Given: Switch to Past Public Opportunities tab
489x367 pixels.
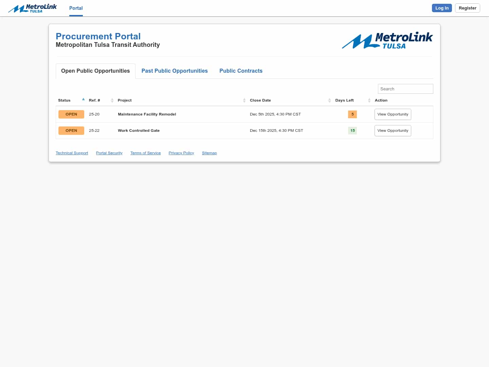Looking at the screenshot, I should (175, 71).
